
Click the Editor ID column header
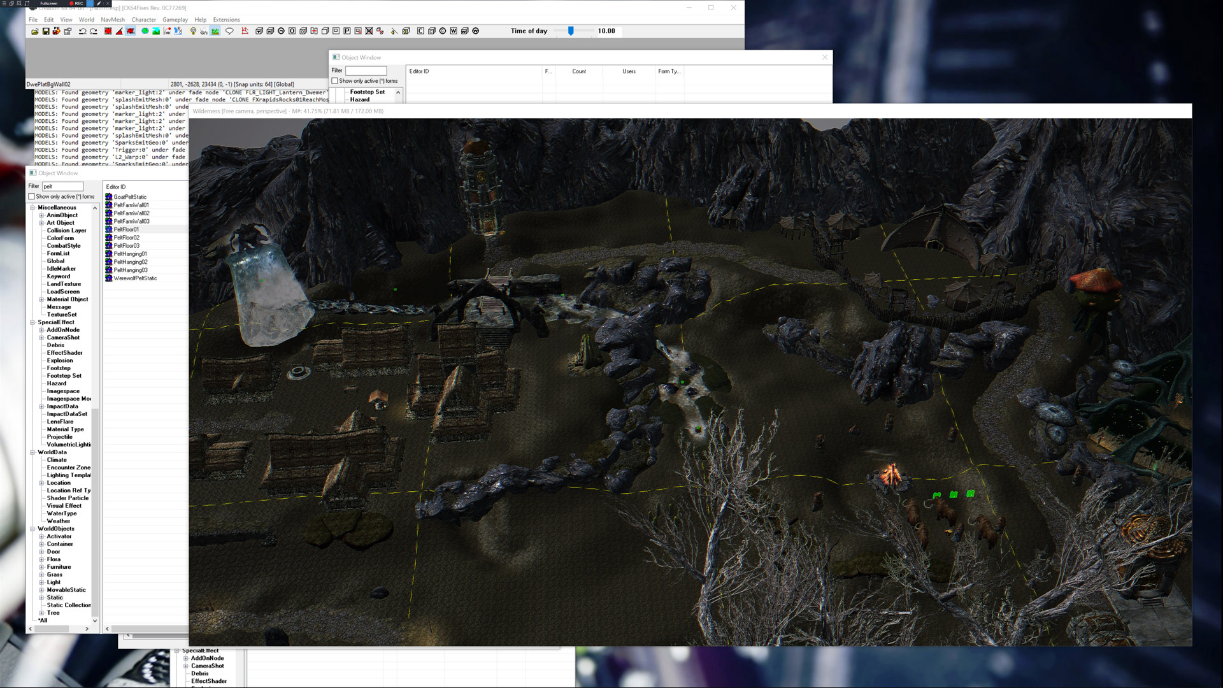click(x=116, y=187)
